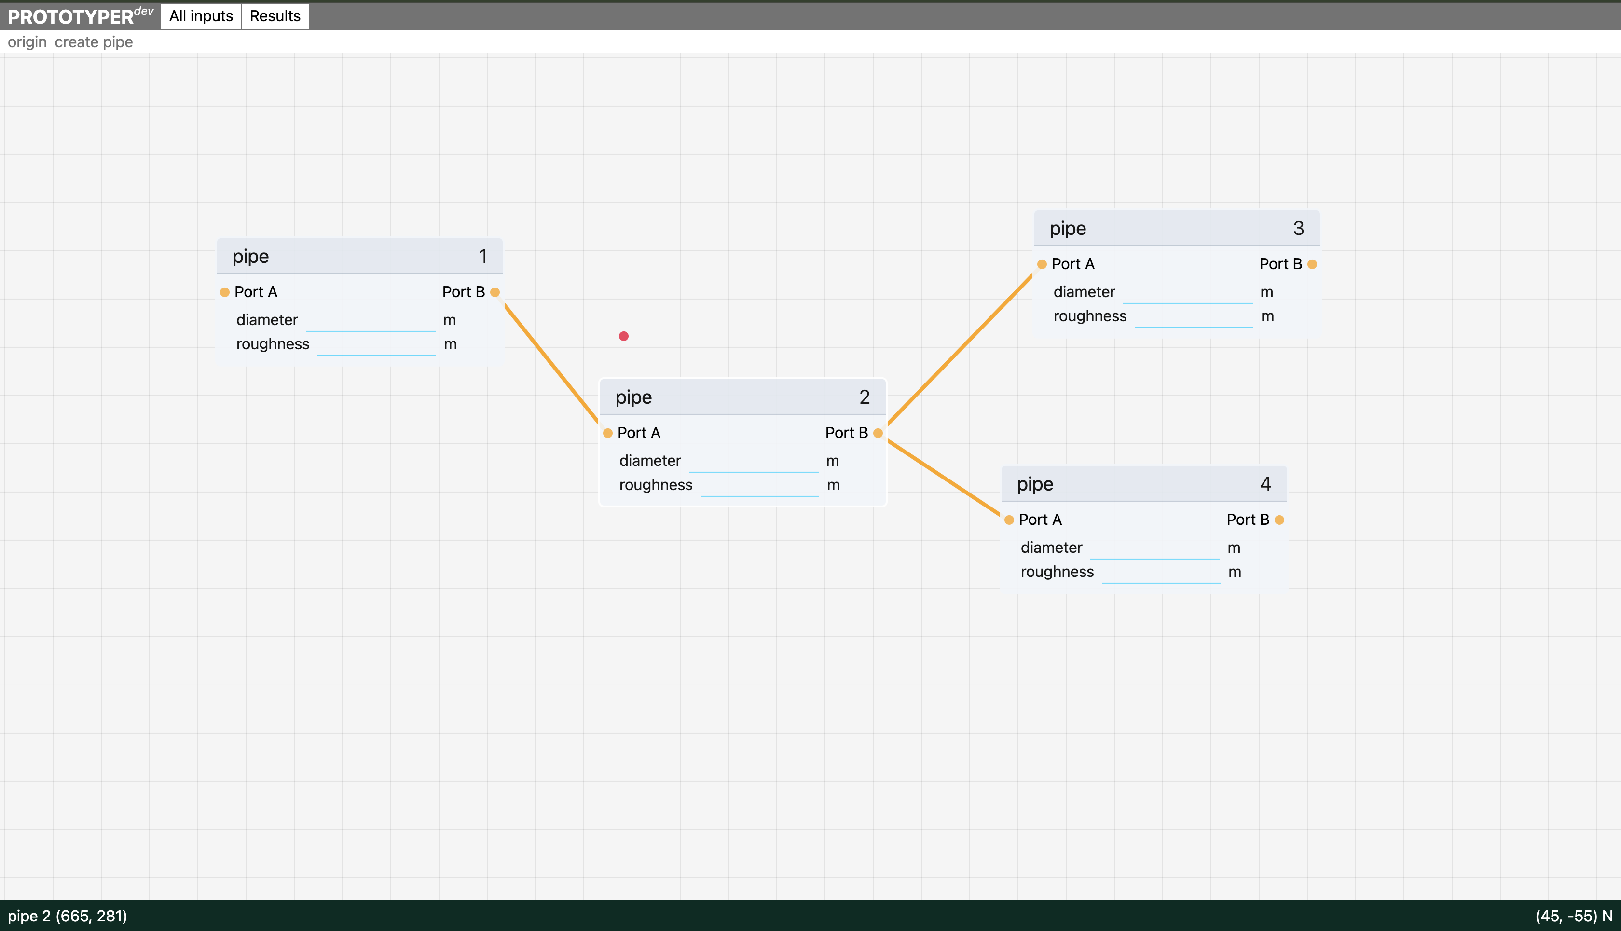1621x931 pixels.
Task: Select the pipe 4 node header
Action: 1143,484
